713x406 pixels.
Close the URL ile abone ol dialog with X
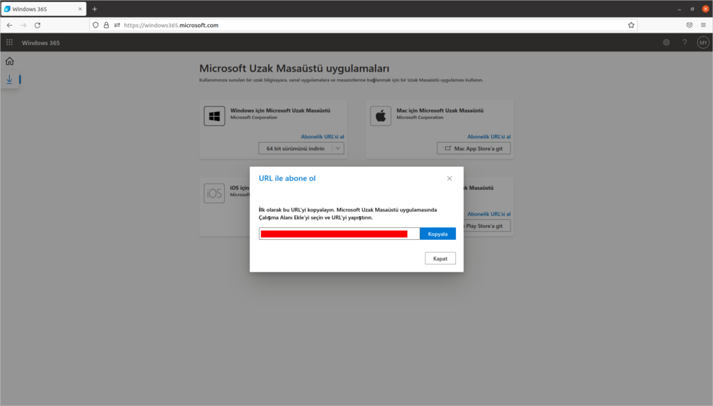point(449,179)
